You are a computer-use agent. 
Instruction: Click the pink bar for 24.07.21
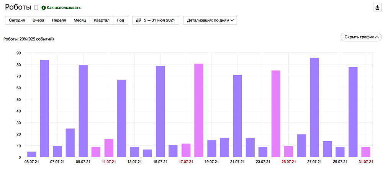(x=276, y=114)
